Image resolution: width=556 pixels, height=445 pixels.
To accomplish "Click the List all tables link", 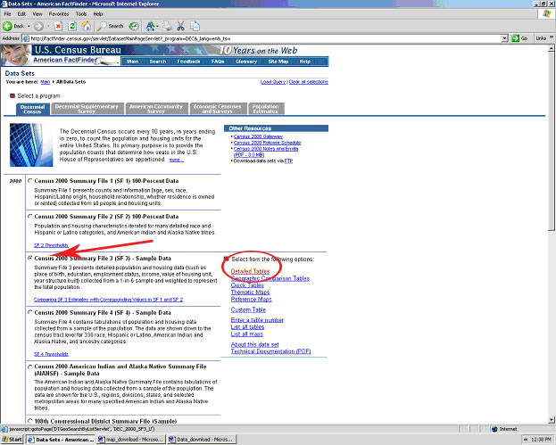I will [247, 327].
